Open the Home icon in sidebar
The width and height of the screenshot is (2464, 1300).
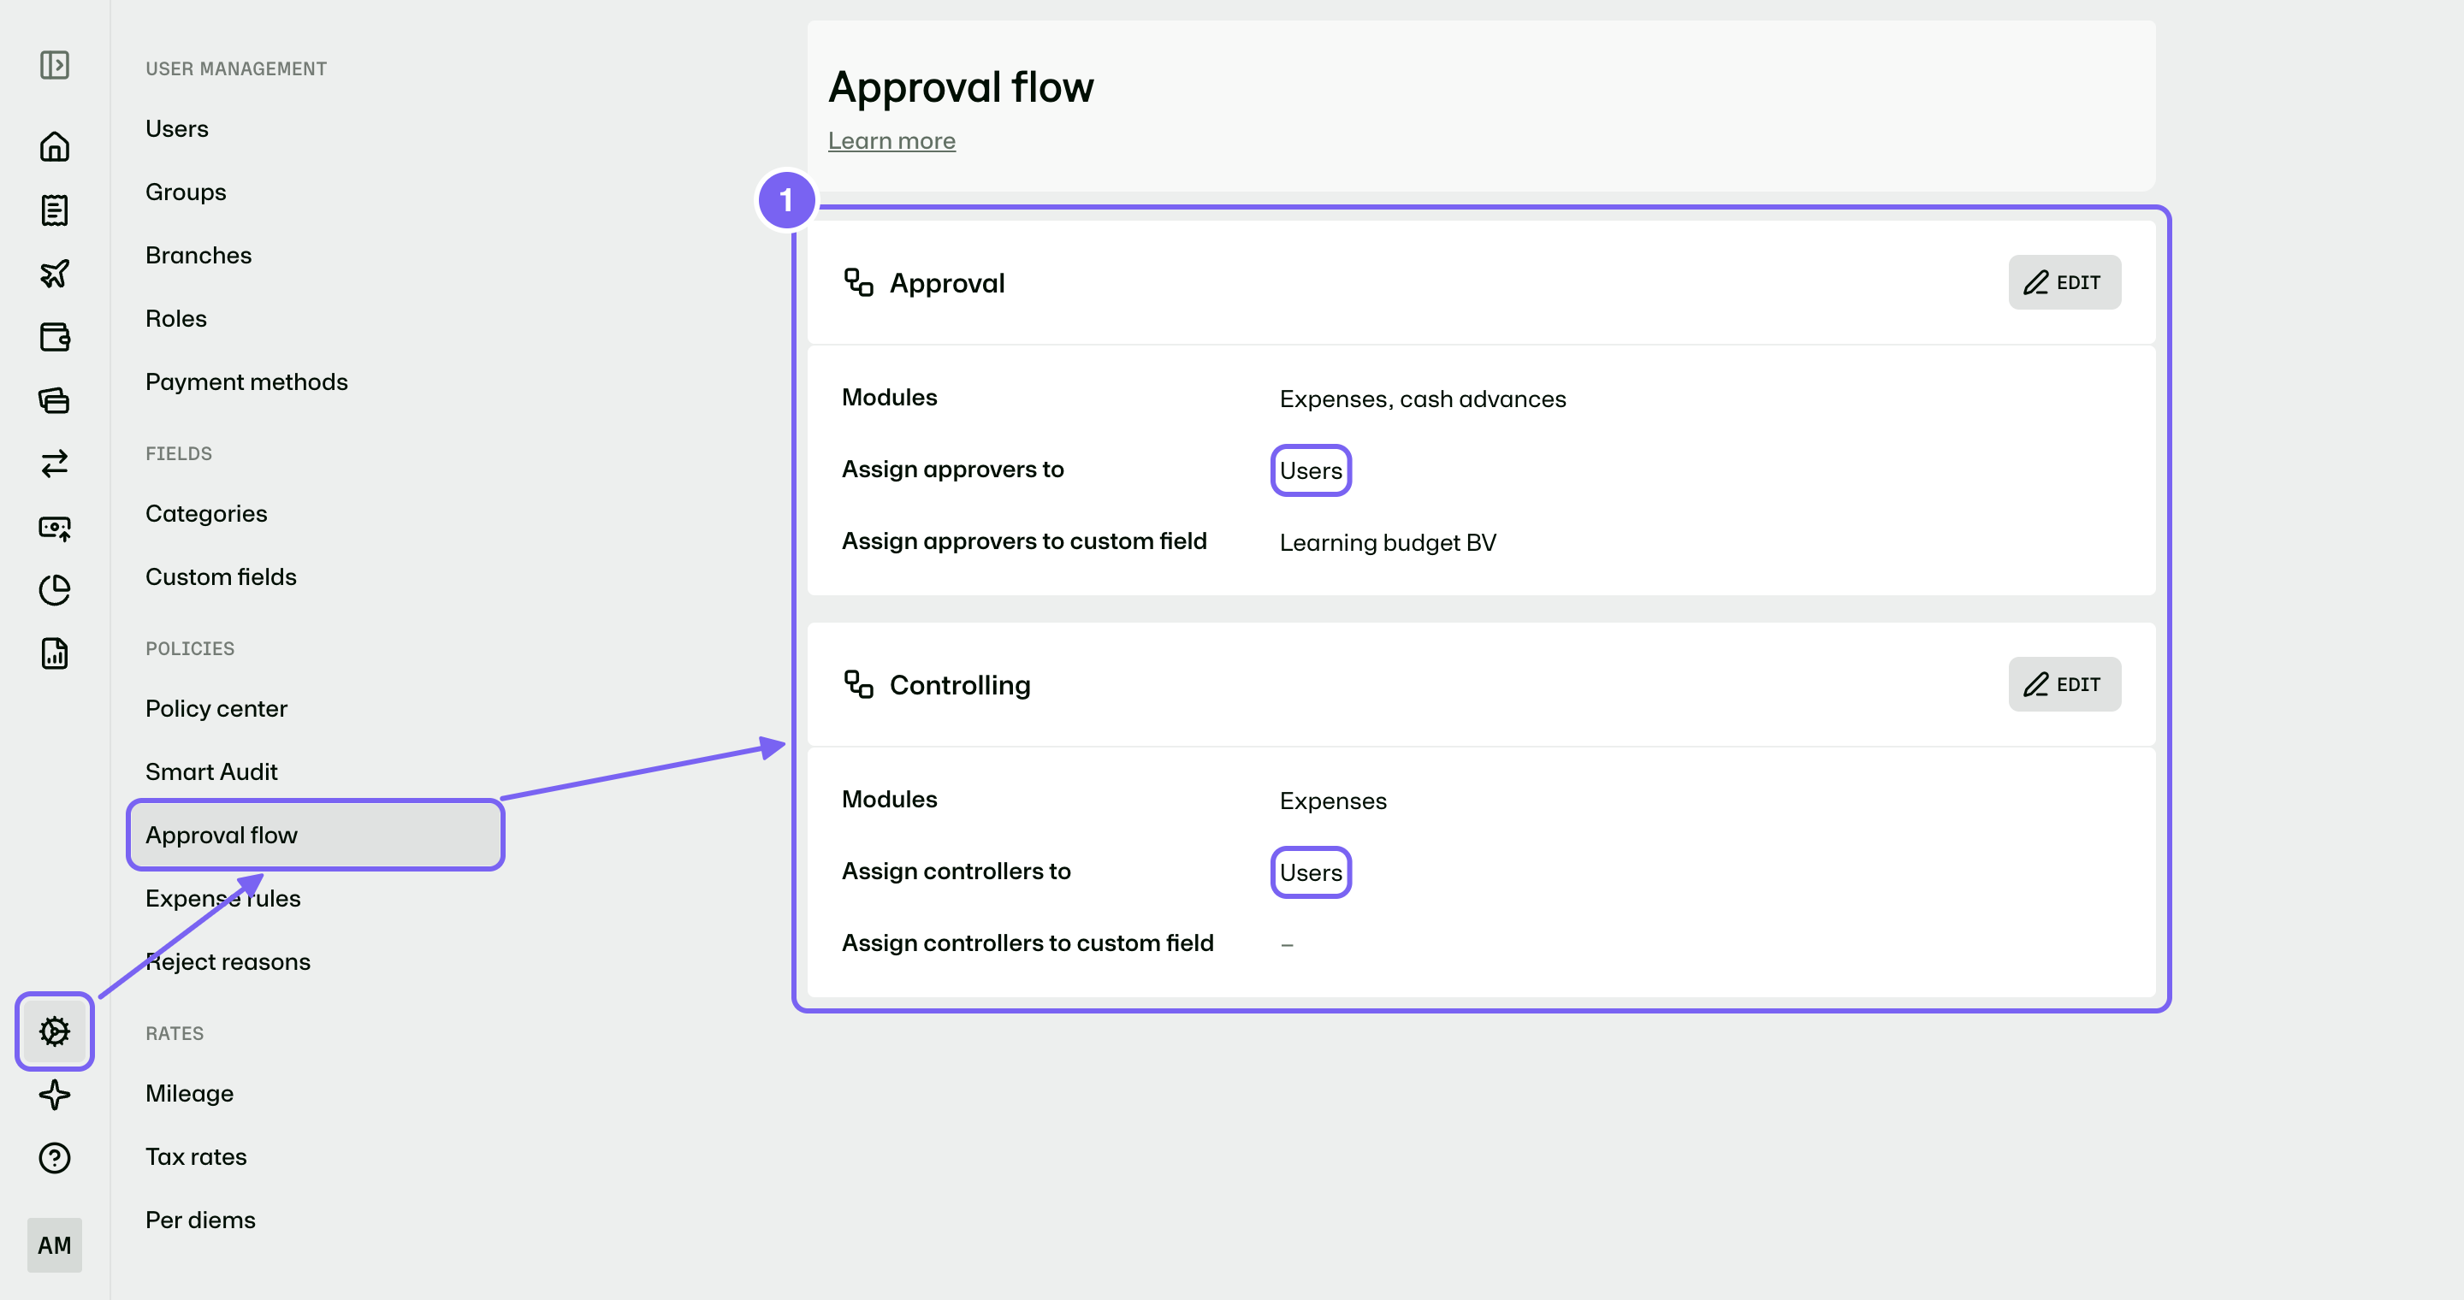coord(55,146)
